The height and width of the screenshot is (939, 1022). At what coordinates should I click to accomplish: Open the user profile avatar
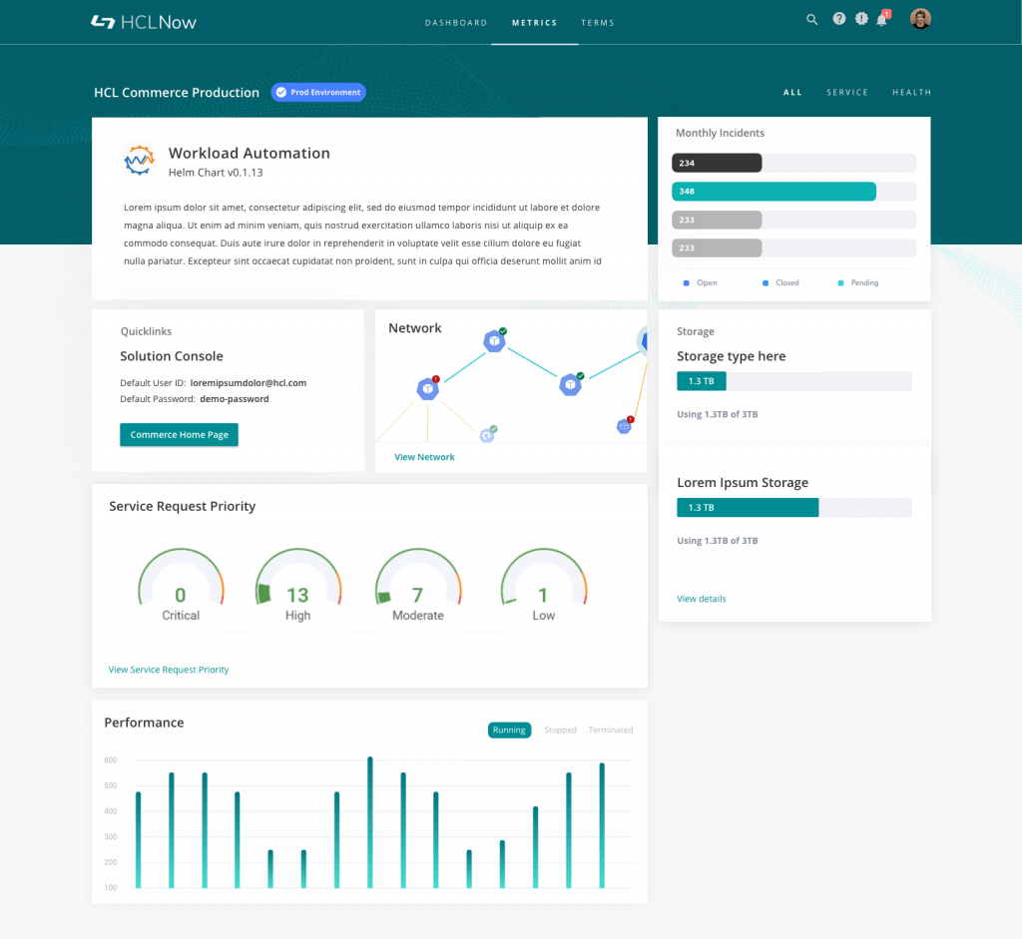point(920,19)
